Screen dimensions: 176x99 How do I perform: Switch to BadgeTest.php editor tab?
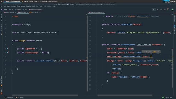(10, 13)
